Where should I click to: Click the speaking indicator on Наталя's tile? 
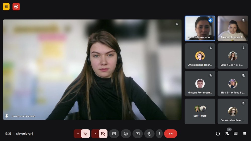click(211, 20)
